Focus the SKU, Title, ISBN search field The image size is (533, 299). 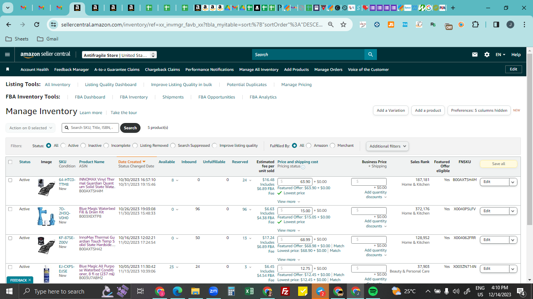coord(90,128)
